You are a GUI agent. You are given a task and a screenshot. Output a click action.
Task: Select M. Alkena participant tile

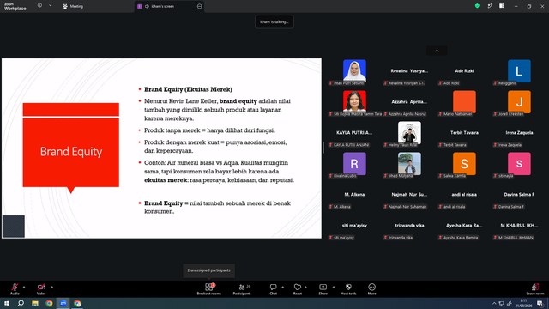click(354, 195)
